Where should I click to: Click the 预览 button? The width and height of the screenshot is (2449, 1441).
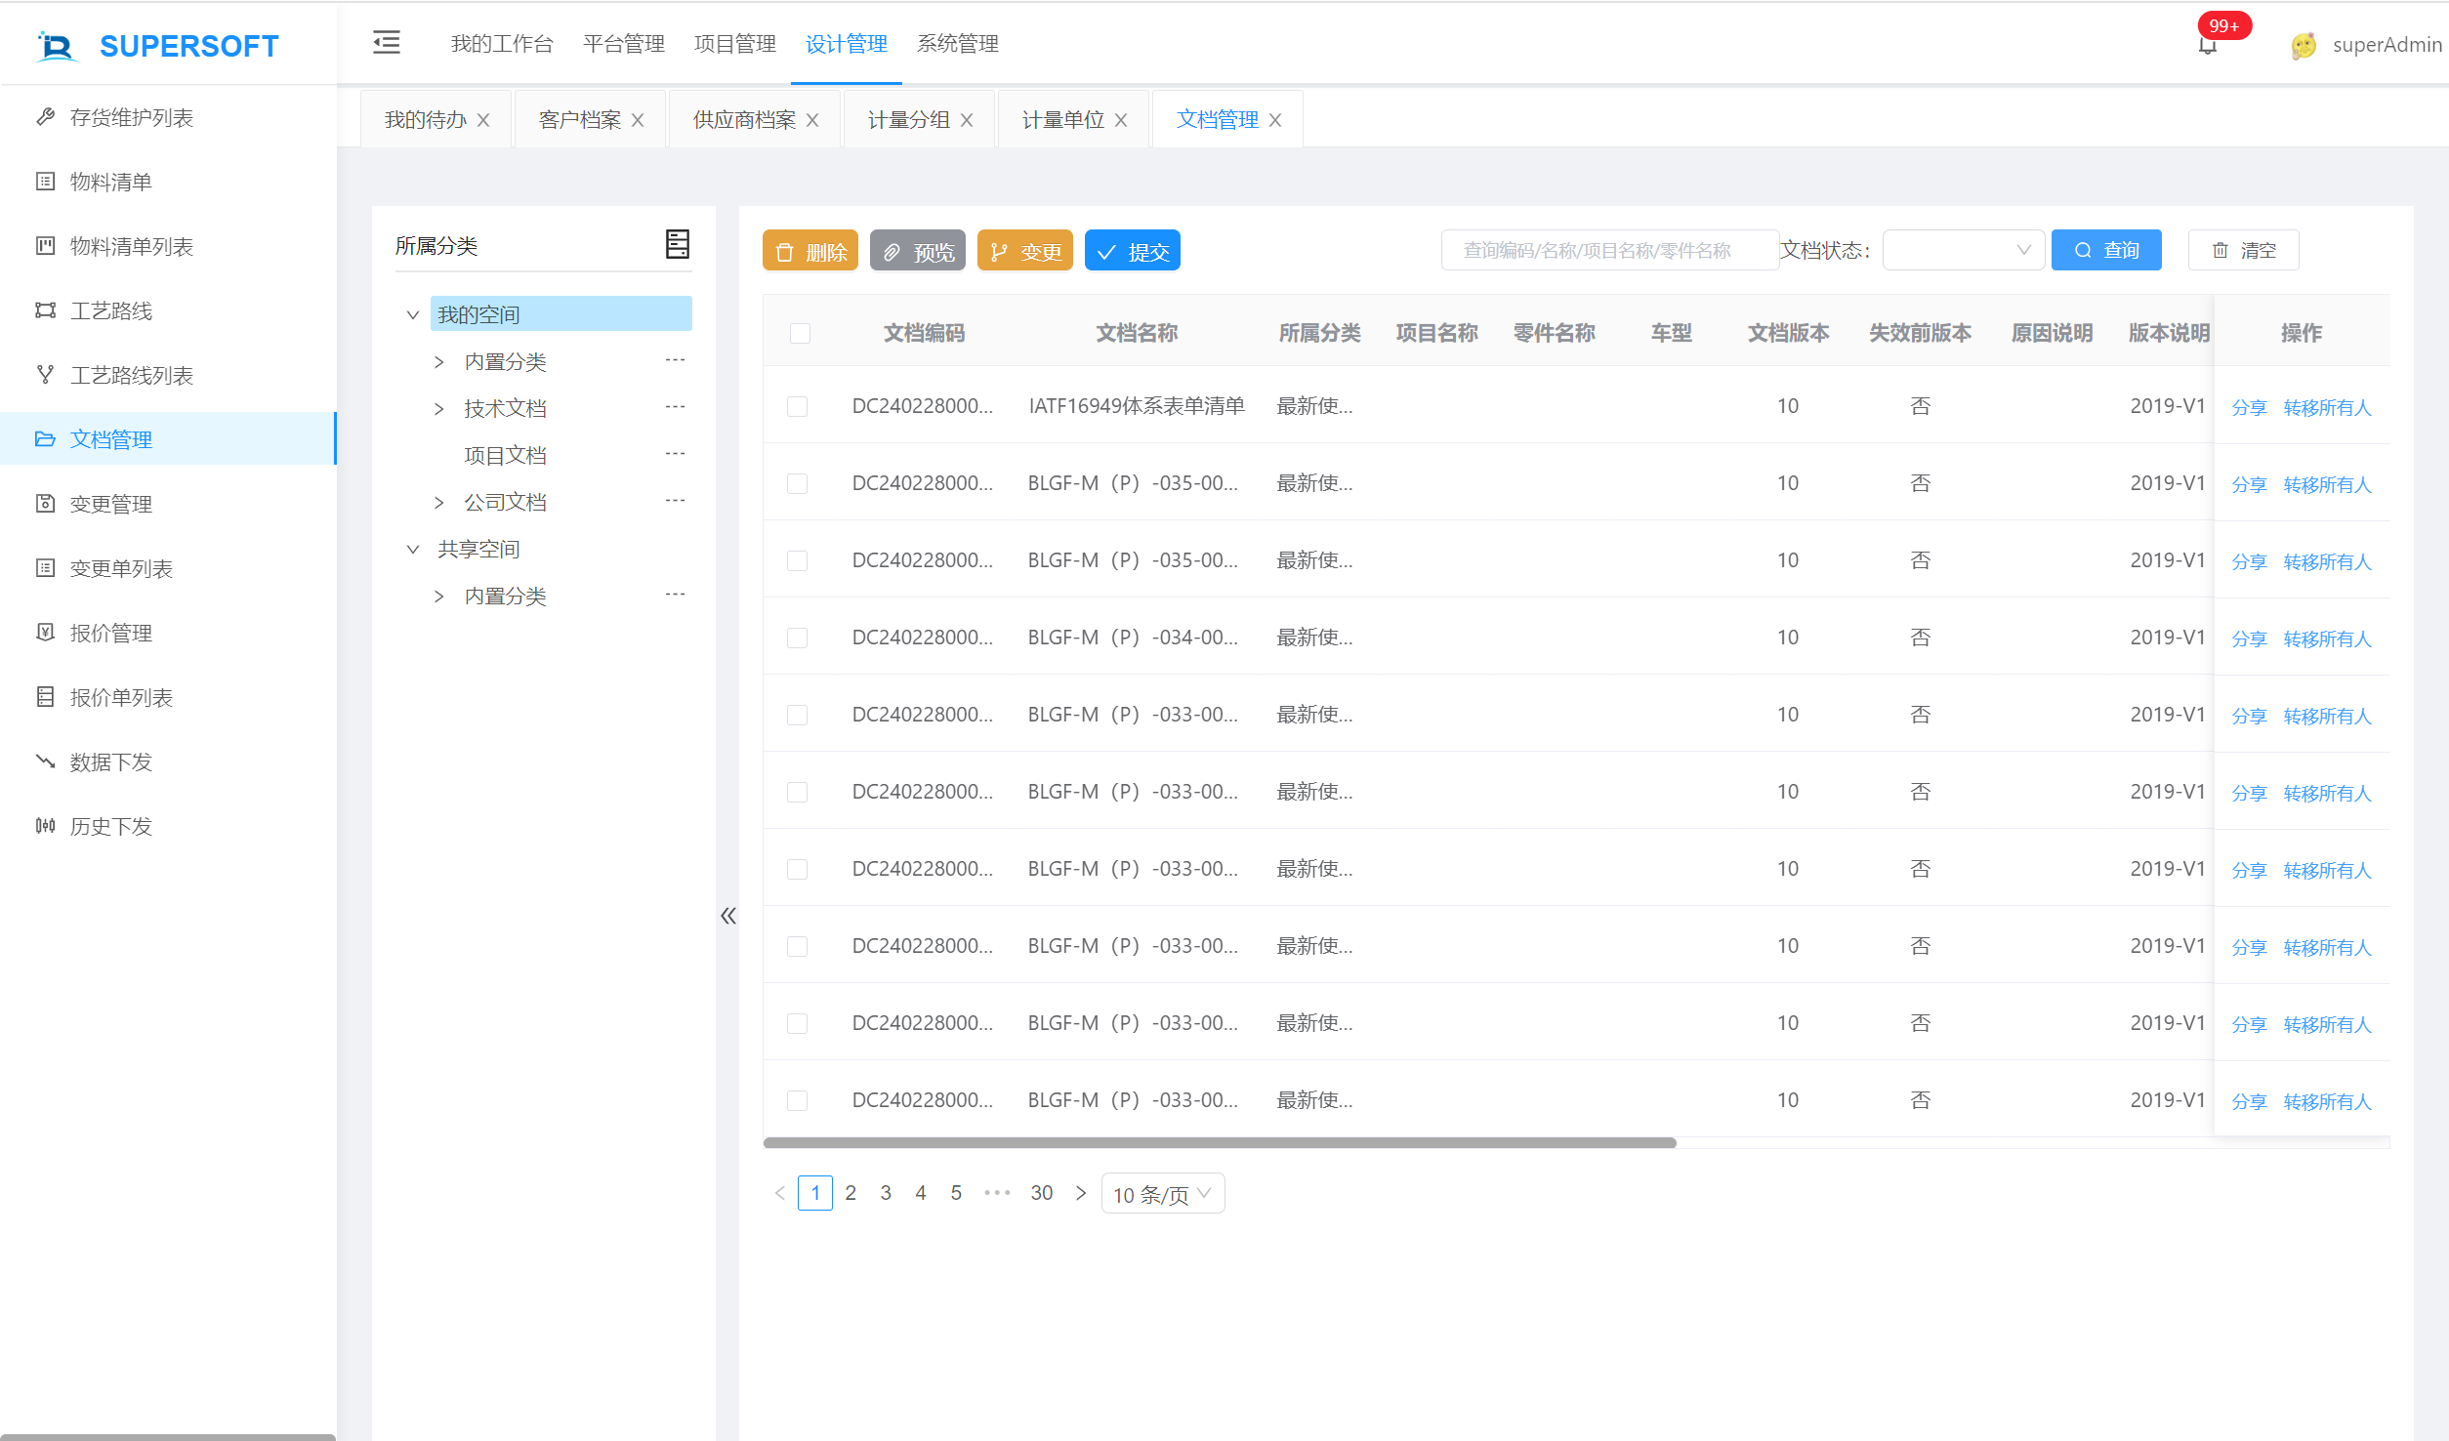pos(918,250)
